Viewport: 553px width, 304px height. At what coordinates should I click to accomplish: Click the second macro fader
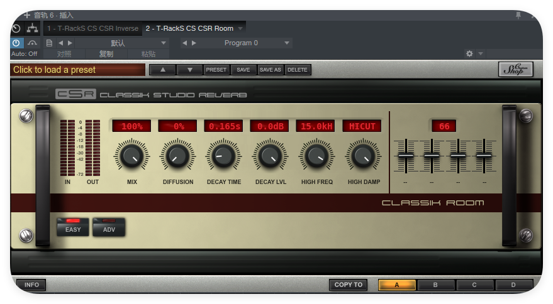point(432,155)
